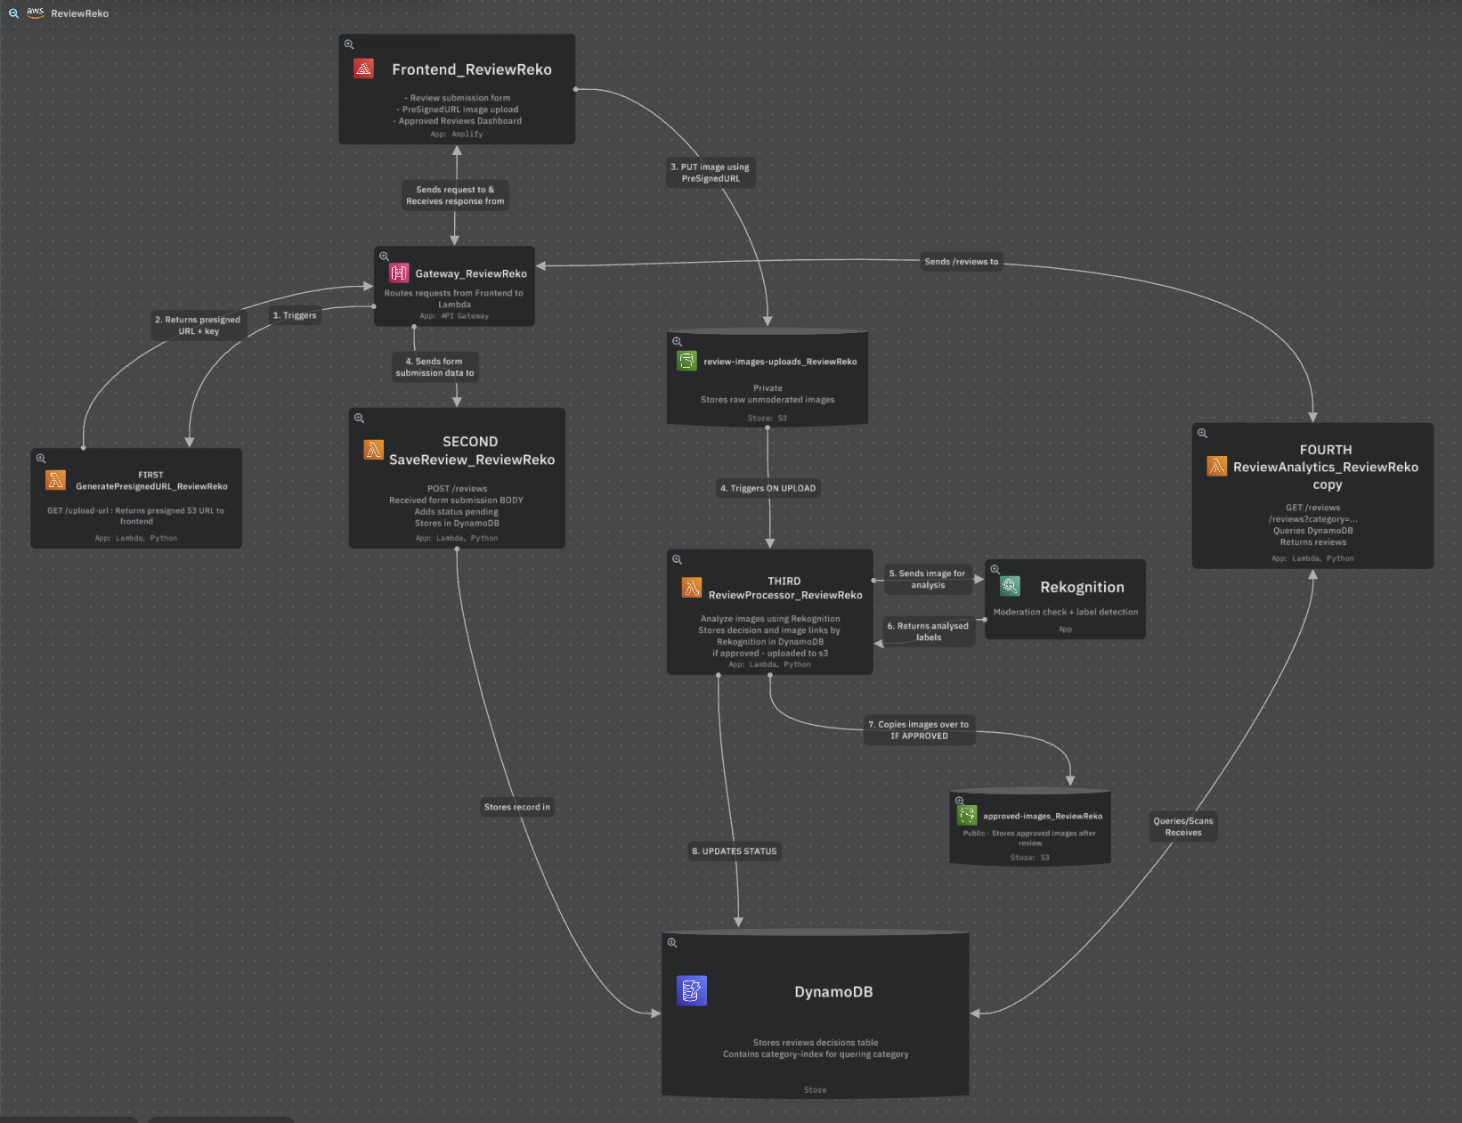Viewport: 1462px width, 1123px height.
Task: Click the API Gateway icon on Gateway_ReviewReko
Action: pyautogui.click(x=400, y=273)
